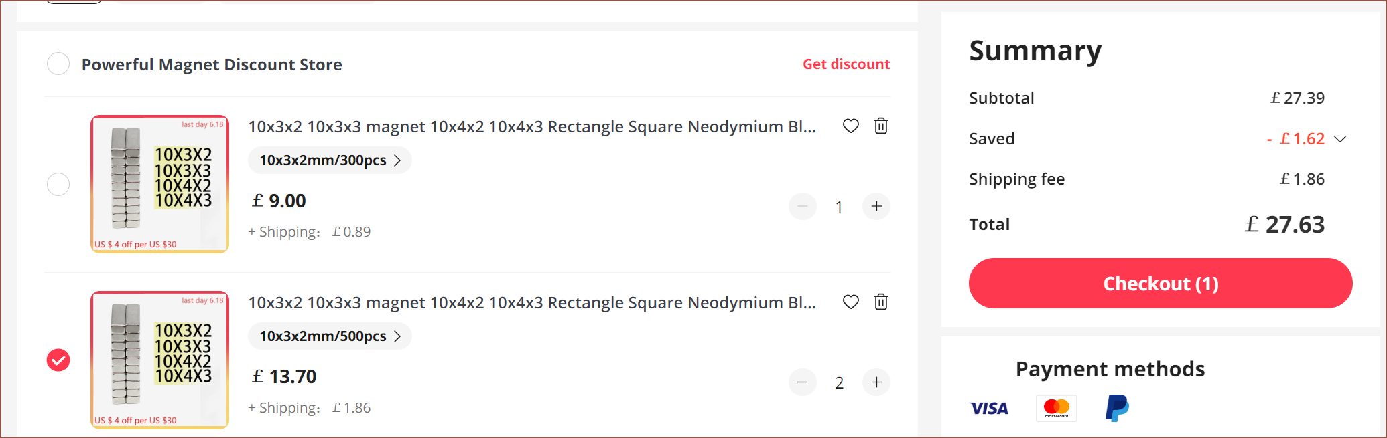Open the 500pcs magnet product thumbnail

coord(159,360)
